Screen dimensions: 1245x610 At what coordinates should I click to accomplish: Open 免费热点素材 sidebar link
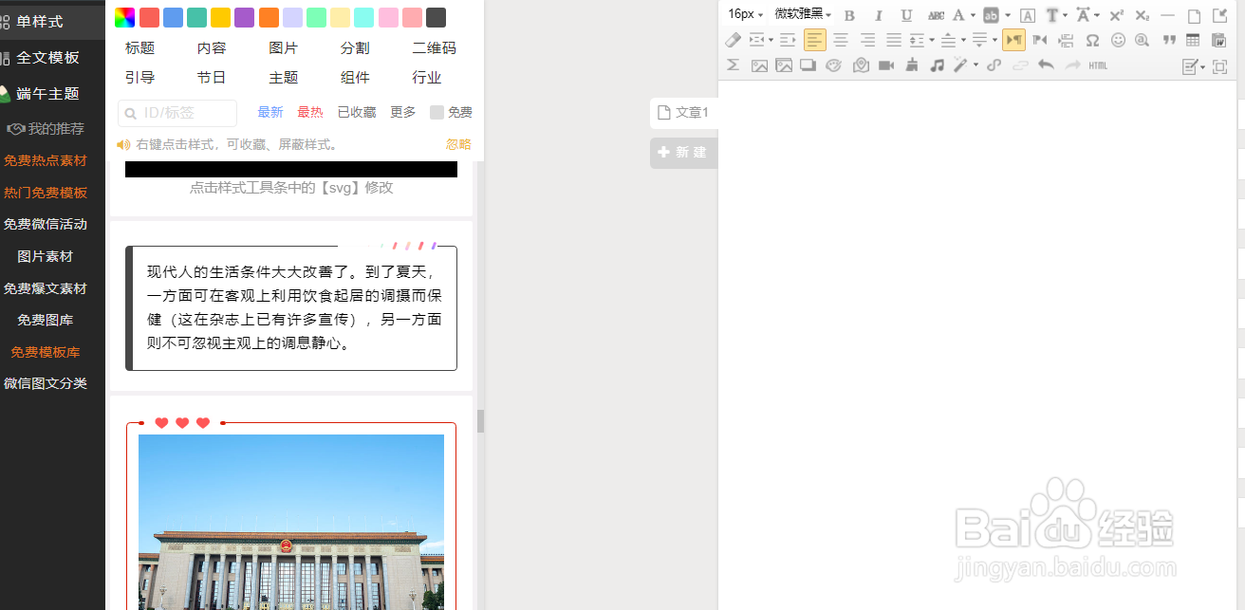coord(45,160)
